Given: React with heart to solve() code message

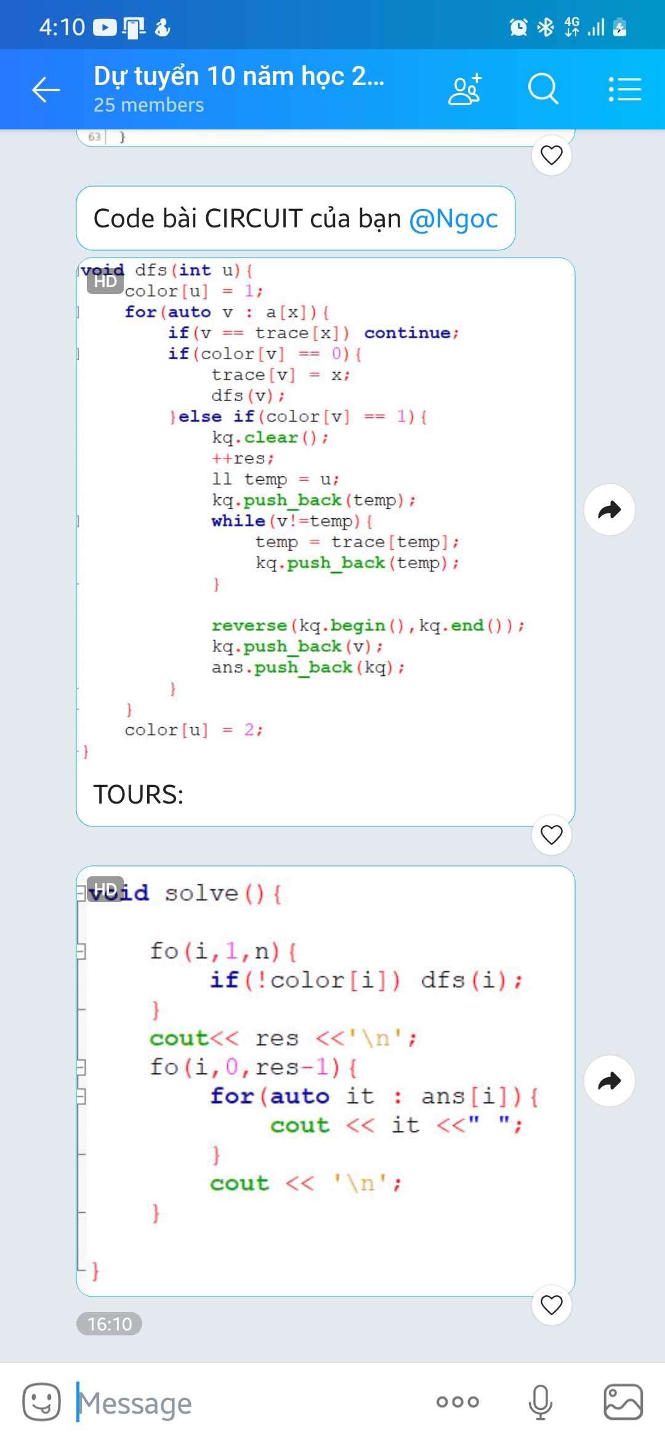Looking at the screenshot, I should 552,1305.
